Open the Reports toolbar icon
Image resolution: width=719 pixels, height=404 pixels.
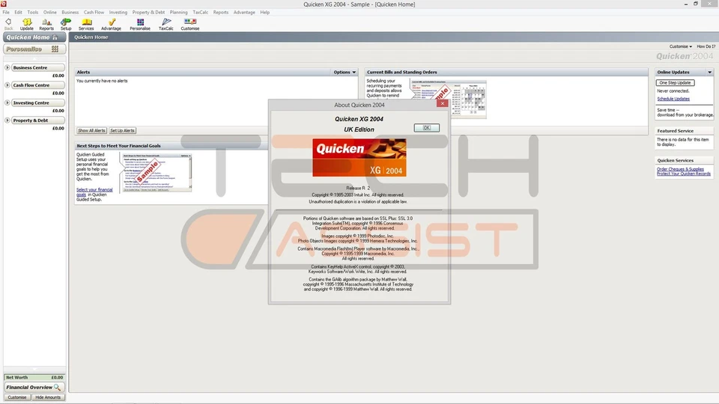pos(46,24)
